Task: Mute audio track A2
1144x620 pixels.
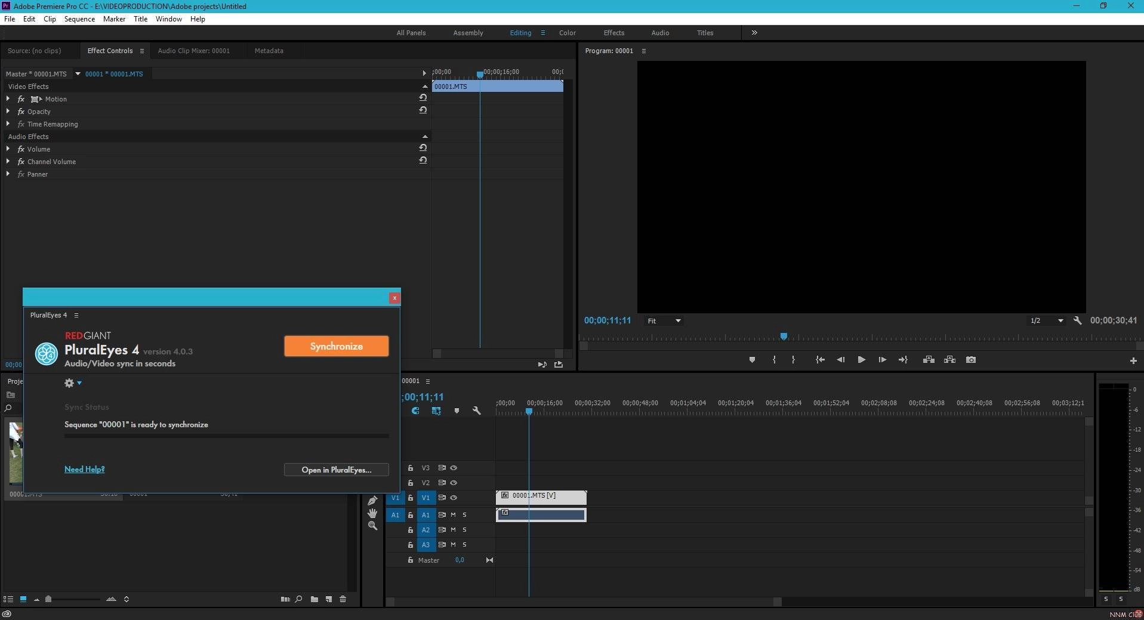Action: pos(453,529)
